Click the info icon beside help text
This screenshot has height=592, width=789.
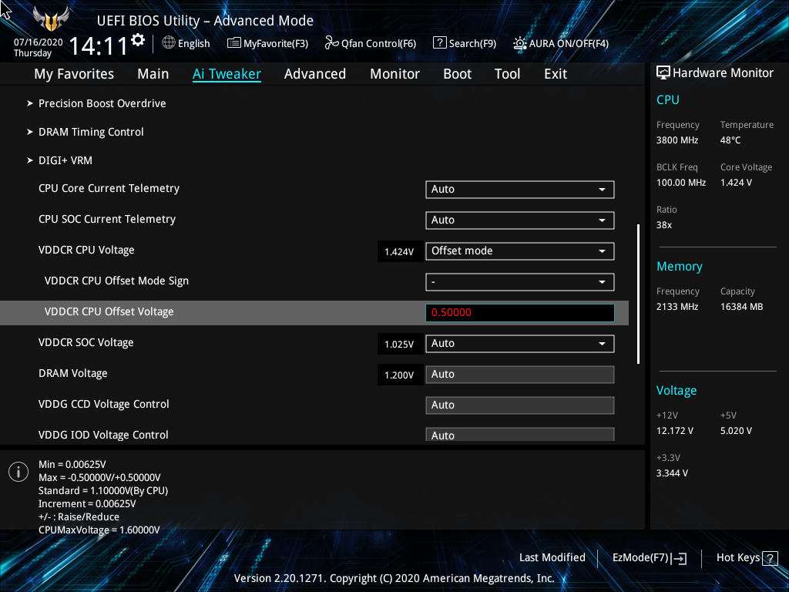tap(18, 472)
